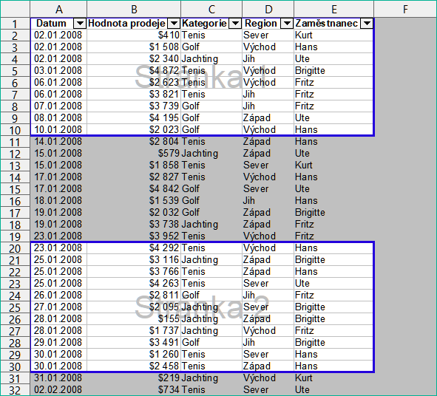Select column A header
Screen dimensions: 437x396
[x=58, y=9]
